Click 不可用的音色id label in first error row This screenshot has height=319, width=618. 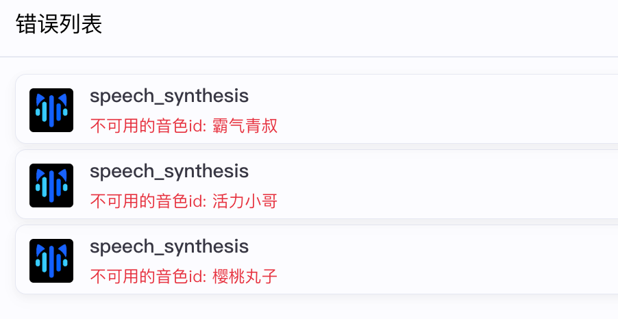147,126
